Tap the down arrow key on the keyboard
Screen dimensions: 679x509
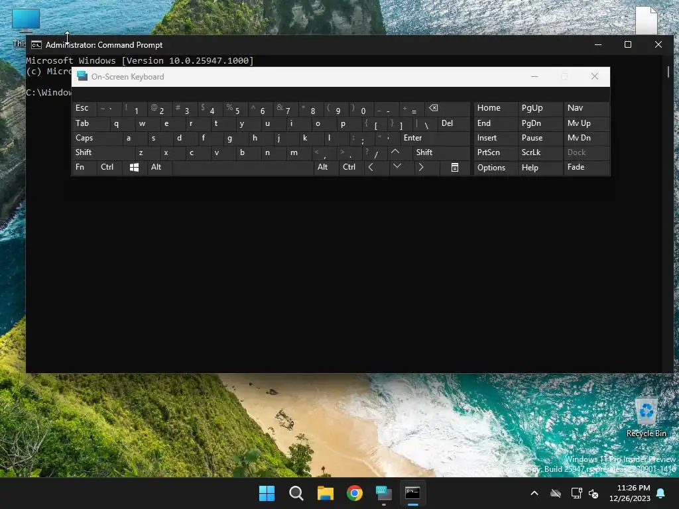pos(397,168)
